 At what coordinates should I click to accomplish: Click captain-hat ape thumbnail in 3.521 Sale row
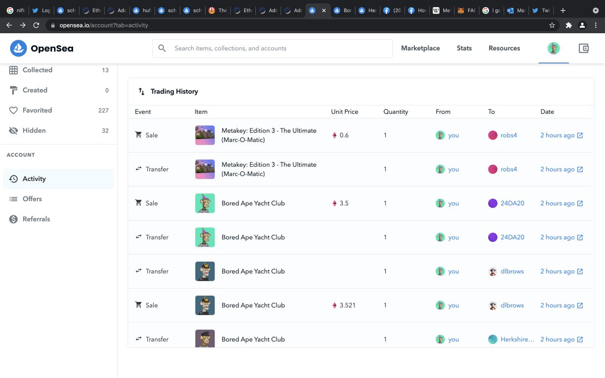click(205, 305)
